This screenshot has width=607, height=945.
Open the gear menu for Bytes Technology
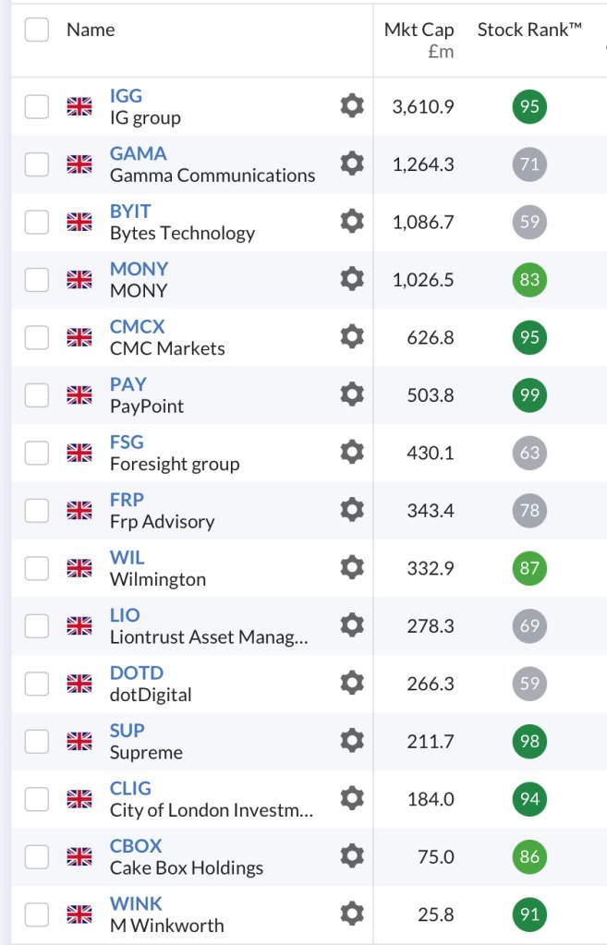pyautogui.click(x=352, y=222)
